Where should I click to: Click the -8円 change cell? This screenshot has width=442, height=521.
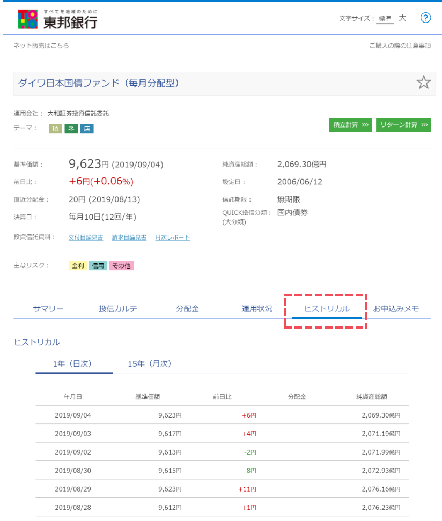point(250,471)
